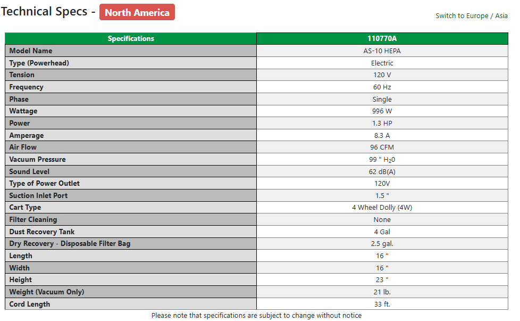Select the Single phase value
Screen dimensions: 520x321
[x=382, y=99]
